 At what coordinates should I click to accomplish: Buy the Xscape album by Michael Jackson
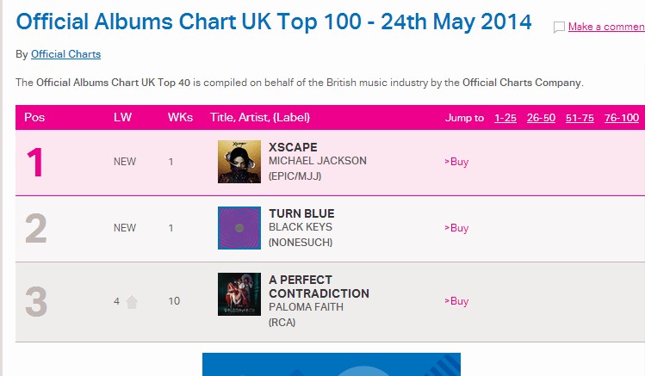click(x=456, y=162)
